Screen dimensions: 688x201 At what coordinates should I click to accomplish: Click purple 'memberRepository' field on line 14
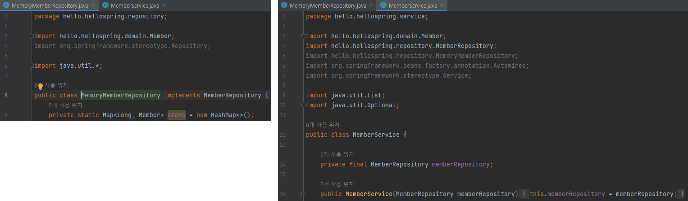coord(460,164)
